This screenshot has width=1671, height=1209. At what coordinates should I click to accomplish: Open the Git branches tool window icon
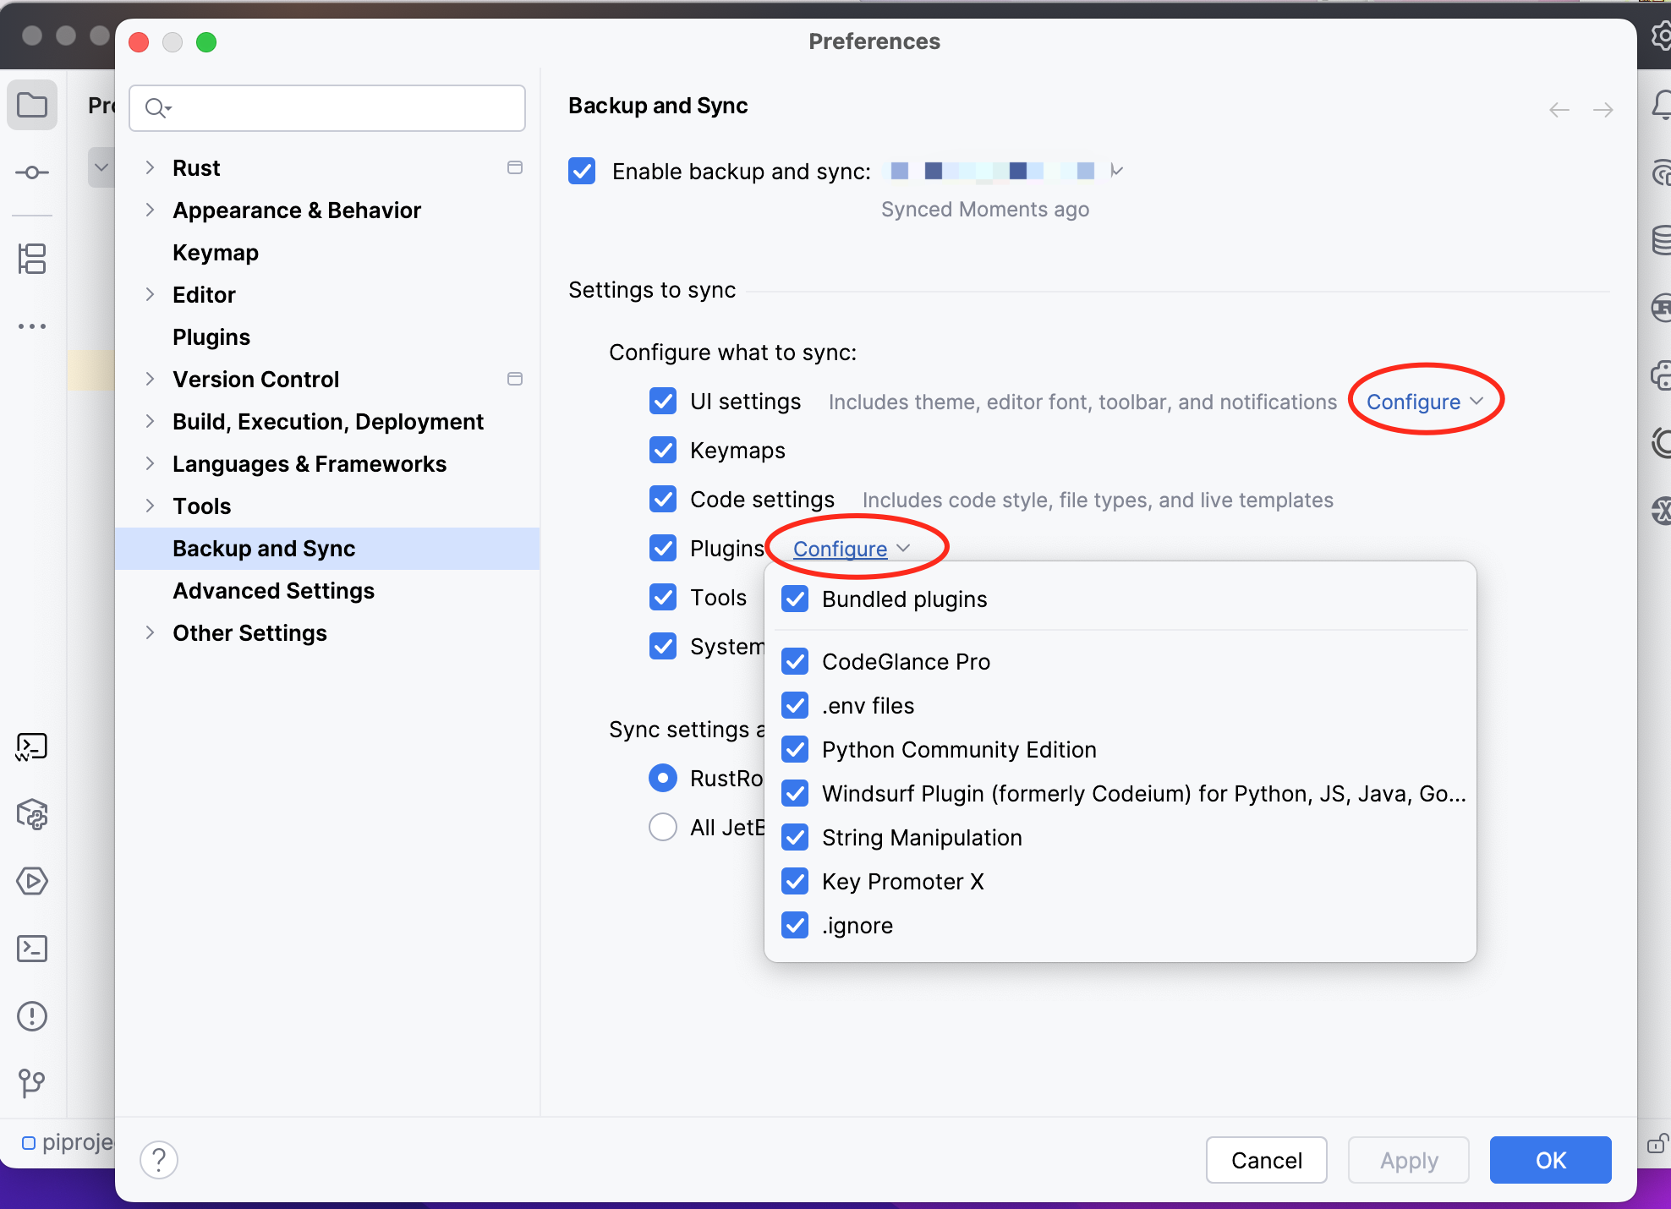[32, 1083]
